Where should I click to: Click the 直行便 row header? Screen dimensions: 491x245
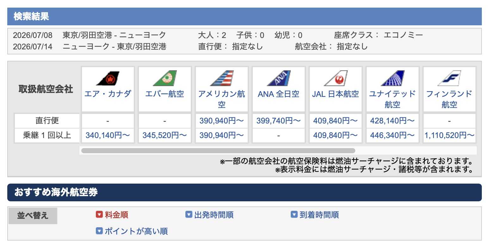tap(47, 121)
